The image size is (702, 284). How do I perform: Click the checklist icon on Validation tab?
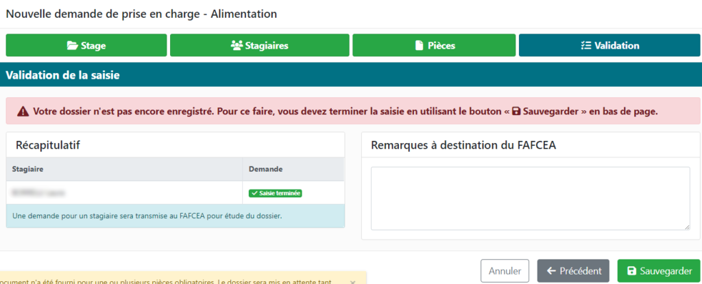(x=585, y=46)
